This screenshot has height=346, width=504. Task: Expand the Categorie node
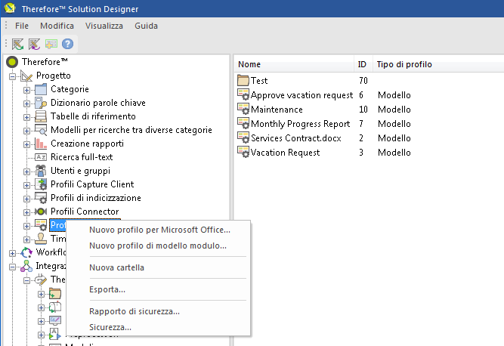pos(26,90)
